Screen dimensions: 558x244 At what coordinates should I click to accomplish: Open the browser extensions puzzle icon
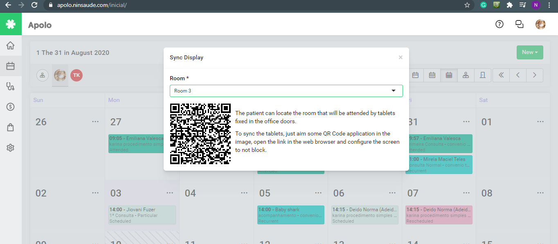tap(509, 5)
